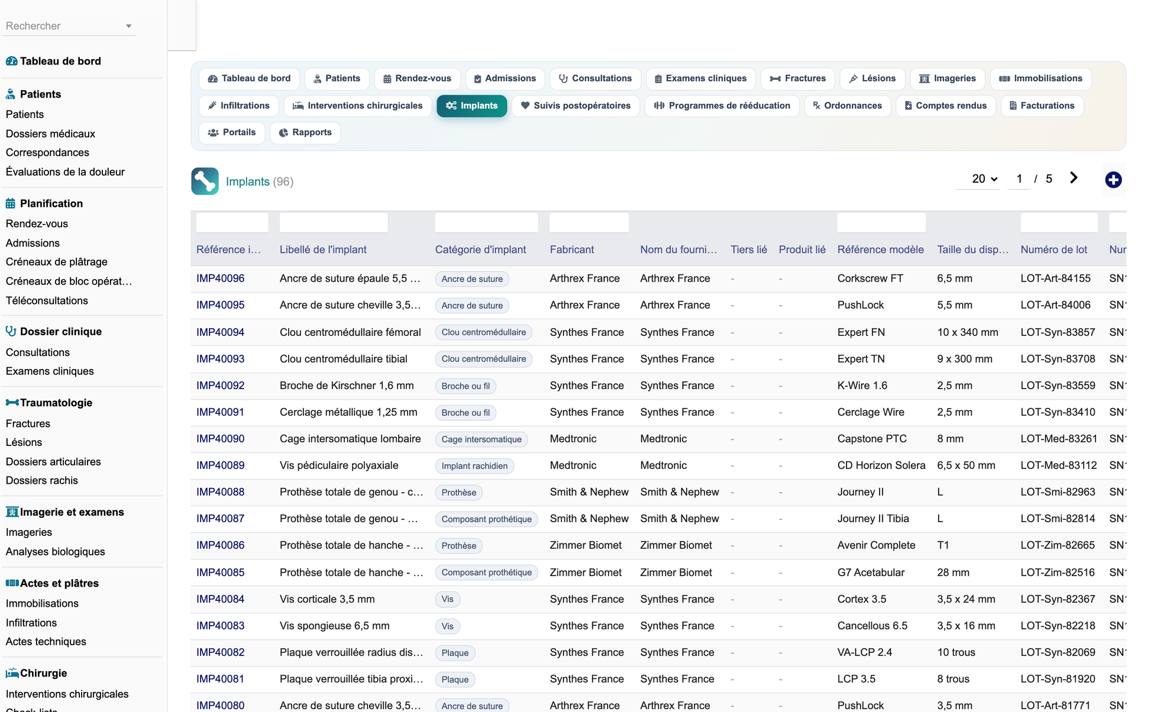Click the add new implant plus icon
Image resolution: width=1151 pixels, height=712 pixels.
(1113, 180)
